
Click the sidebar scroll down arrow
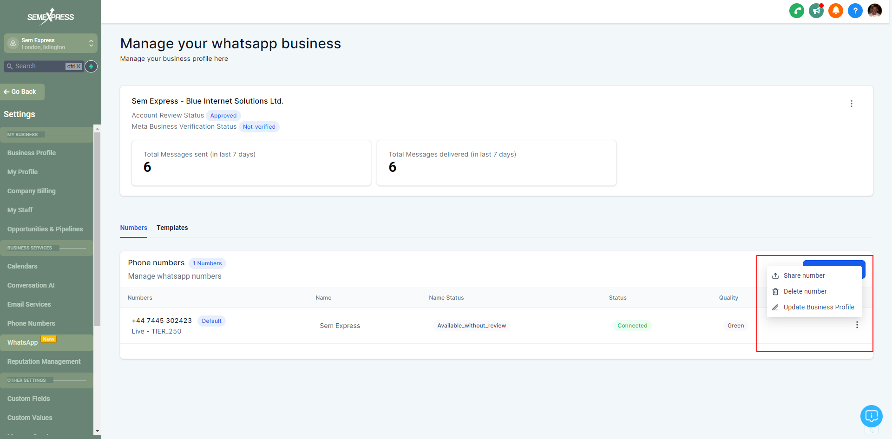click(97, 431)
